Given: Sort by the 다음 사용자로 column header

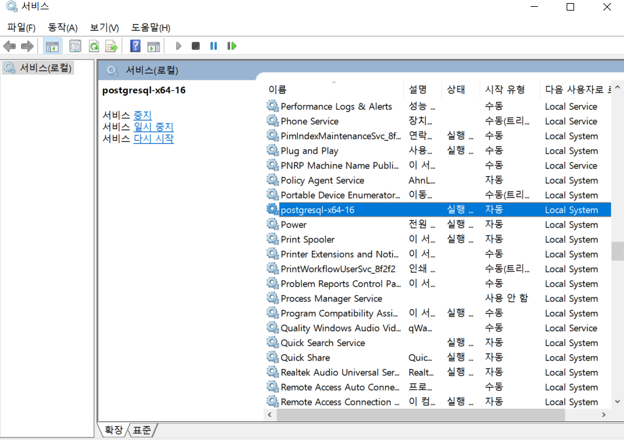Looking at the screenshot, I should 575,90.
